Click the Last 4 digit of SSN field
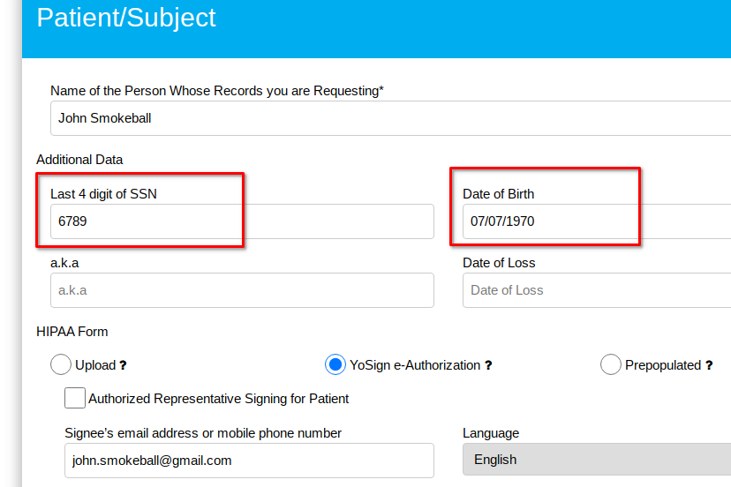Image resolution: width=731 pixels, height=487 pixels. click(x=240, y=221)
